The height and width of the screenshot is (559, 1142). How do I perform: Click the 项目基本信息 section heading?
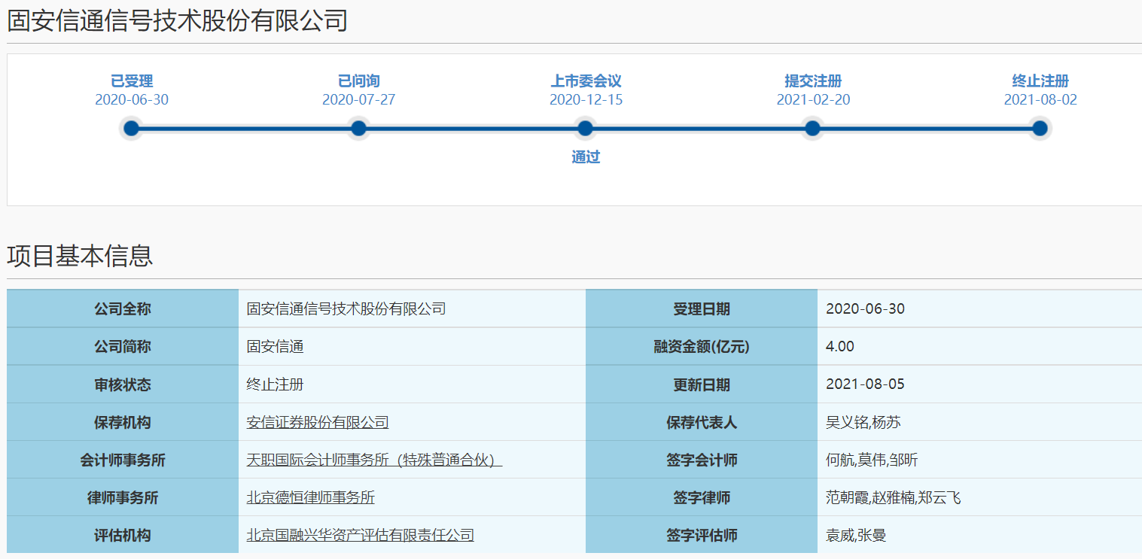click(x=80, y=256)
